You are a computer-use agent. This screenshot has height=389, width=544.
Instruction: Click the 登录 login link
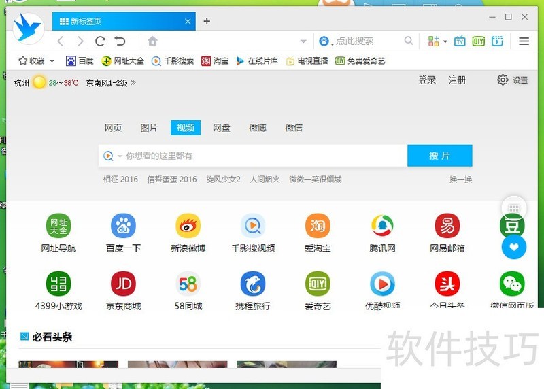point(427,80)
